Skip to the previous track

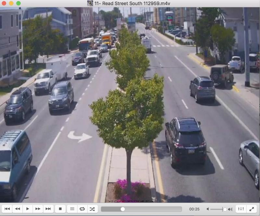coord(7,209)
